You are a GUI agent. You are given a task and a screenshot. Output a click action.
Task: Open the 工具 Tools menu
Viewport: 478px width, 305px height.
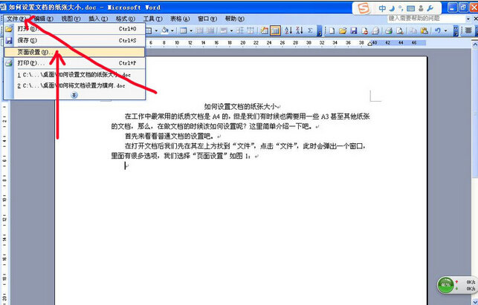[152, 19]
